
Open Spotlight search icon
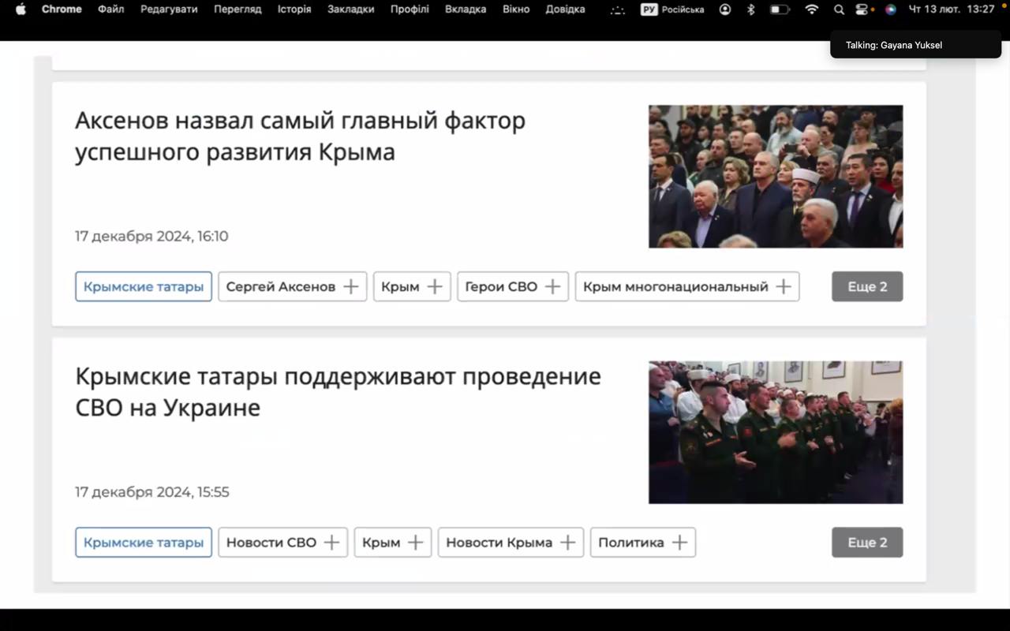[839, 9]
